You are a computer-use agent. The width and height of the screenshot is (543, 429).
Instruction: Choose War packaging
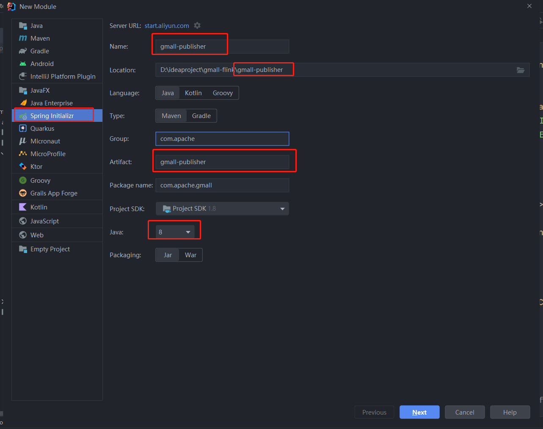pyautogui.click(x=191, y=255)
